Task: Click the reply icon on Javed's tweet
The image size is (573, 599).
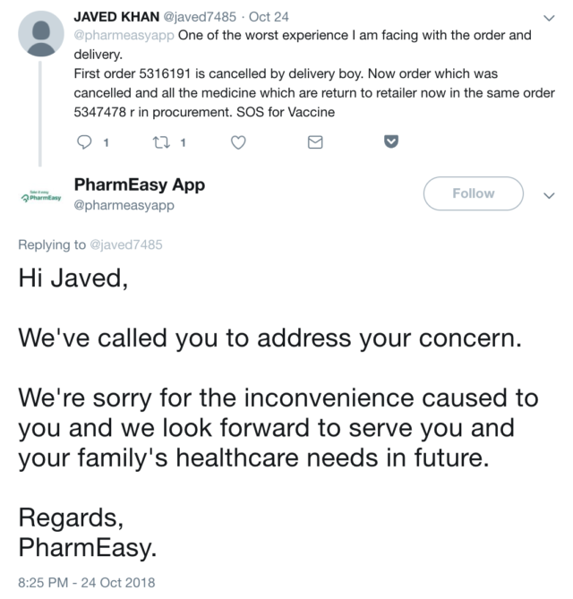Action: [86, 141]
